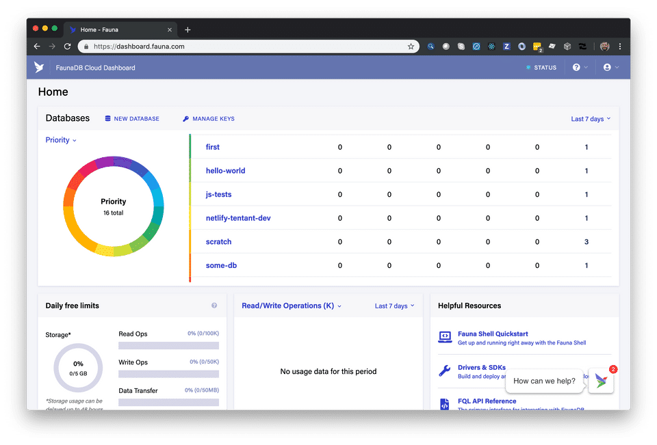Click the NEW DATABASE button
The height and width of the screenshot is (445, 657).
point(132,119)
